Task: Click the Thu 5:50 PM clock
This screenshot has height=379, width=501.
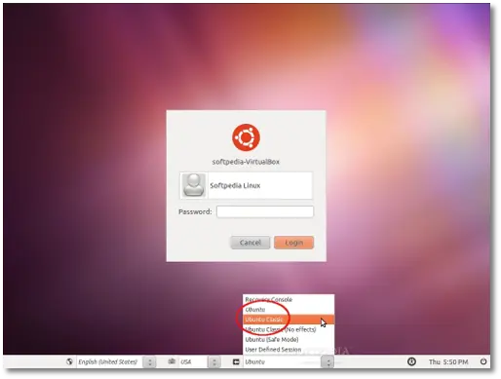Action: (448, 361)
